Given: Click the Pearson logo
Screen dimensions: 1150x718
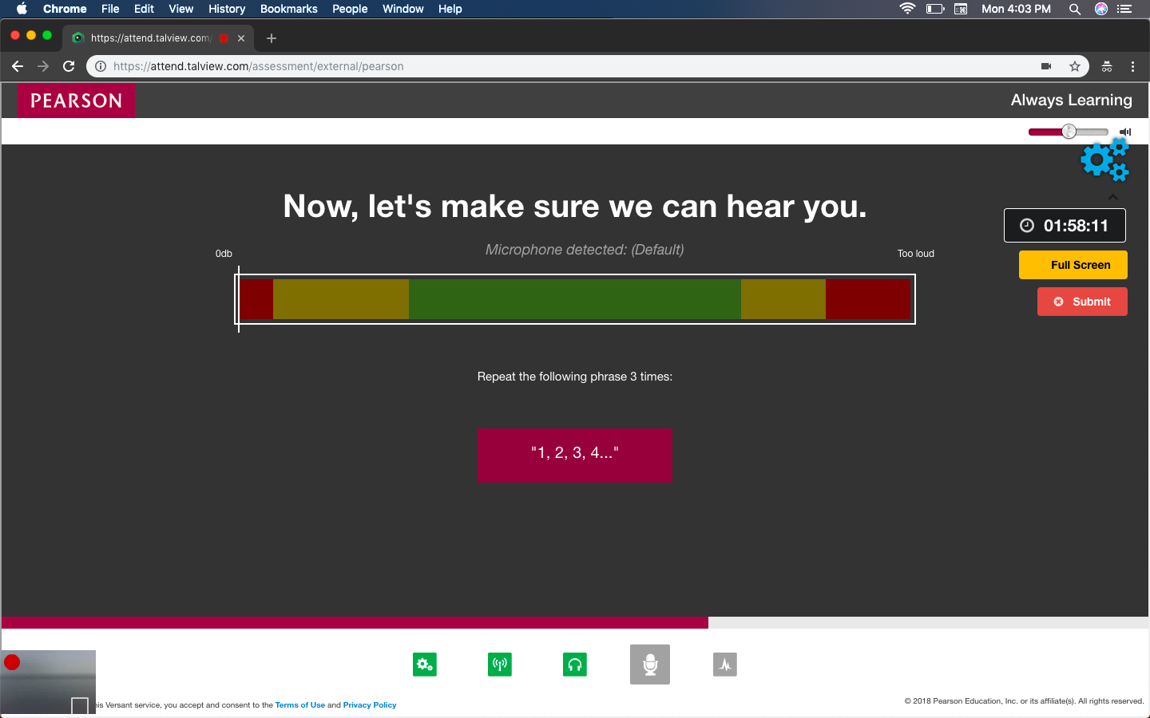Looking at the screenshot, I should tap(77, 101).
